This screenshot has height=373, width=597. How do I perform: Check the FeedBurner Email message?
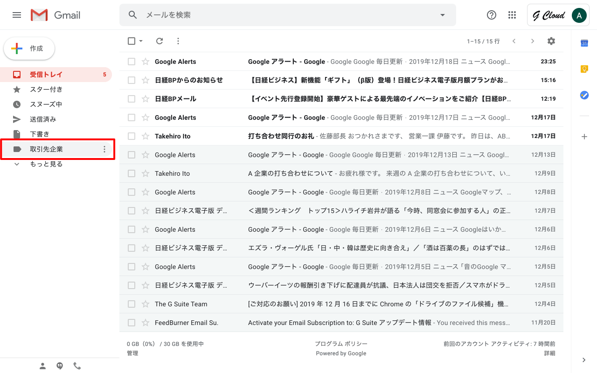coord(132,323)
